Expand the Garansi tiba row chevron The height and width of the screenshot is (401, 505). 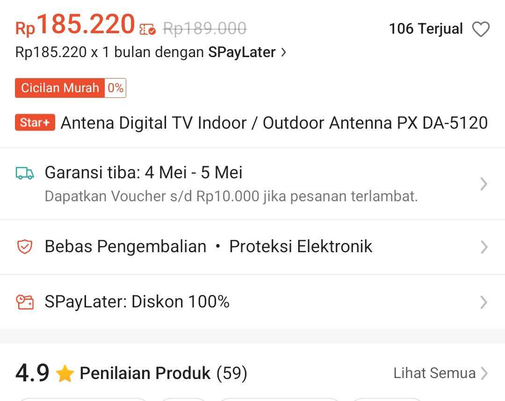pyautogui.click(x=483, y=184)
